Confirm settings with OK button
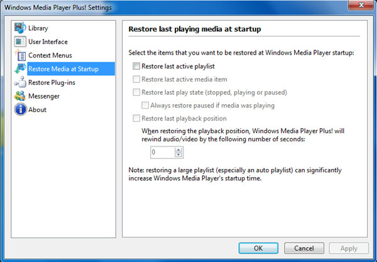This screenshot has width=377, height=262. pos(258,248)
